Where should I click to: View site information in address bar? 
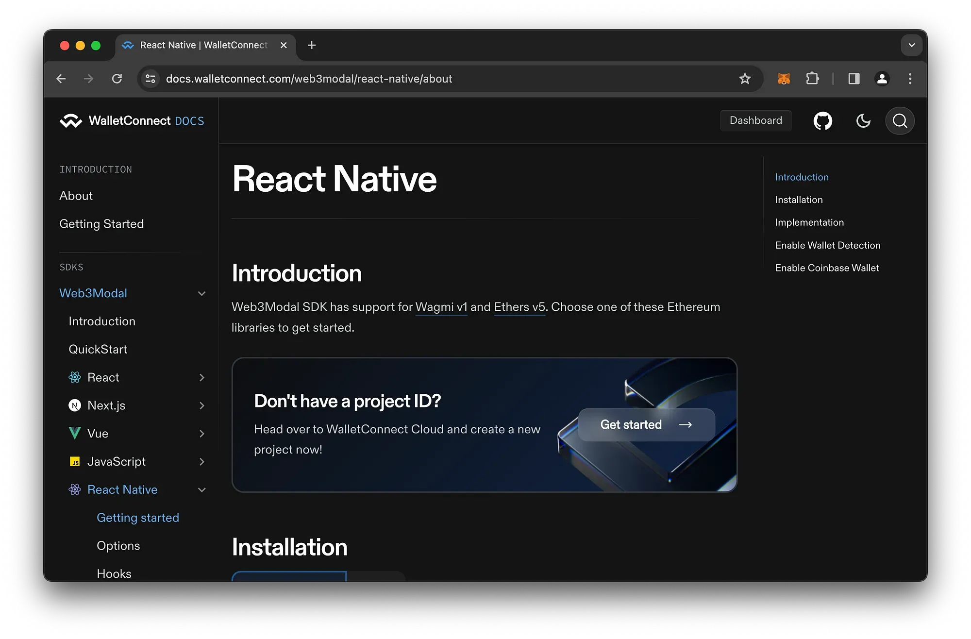click(x=151, y=79)
